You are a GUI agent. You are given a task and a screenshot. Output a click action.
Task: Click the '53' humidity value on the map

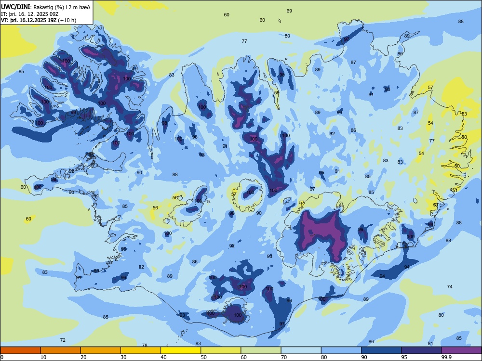coord(464,114)
